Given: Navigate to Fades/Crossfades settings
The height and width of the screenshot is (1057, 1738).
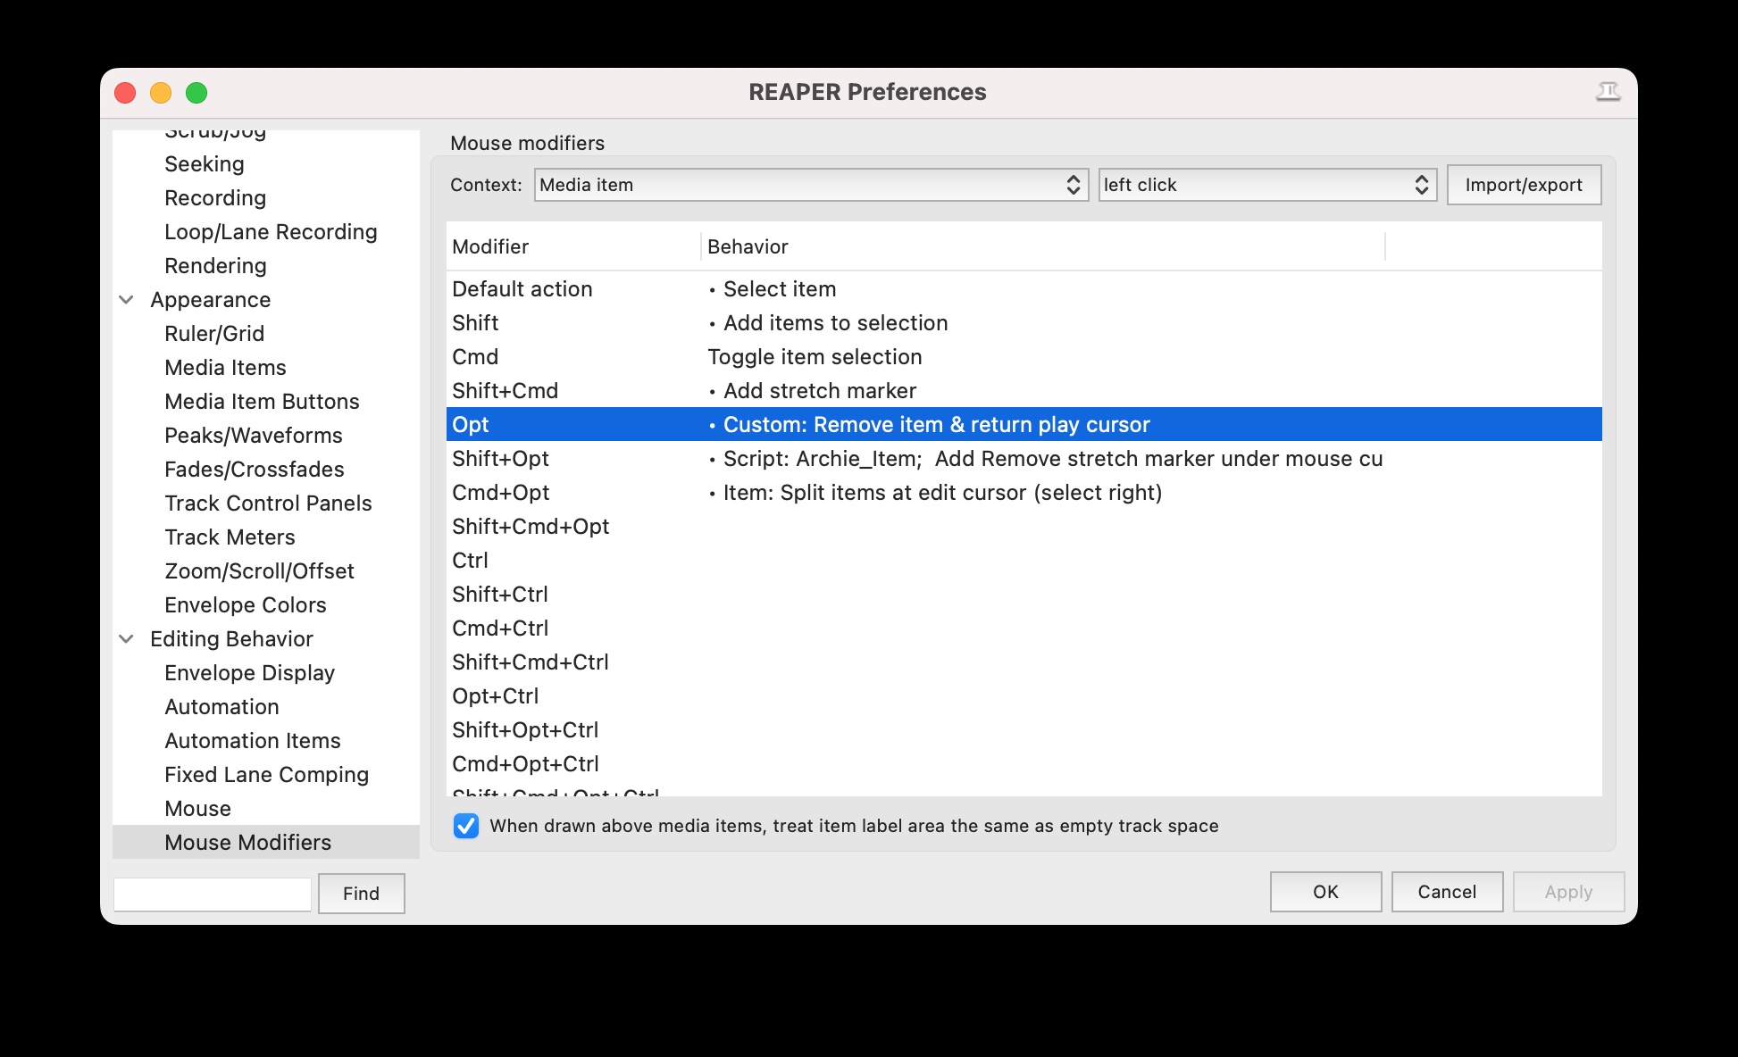Looking at the screenshot, I should pos(255,468).
